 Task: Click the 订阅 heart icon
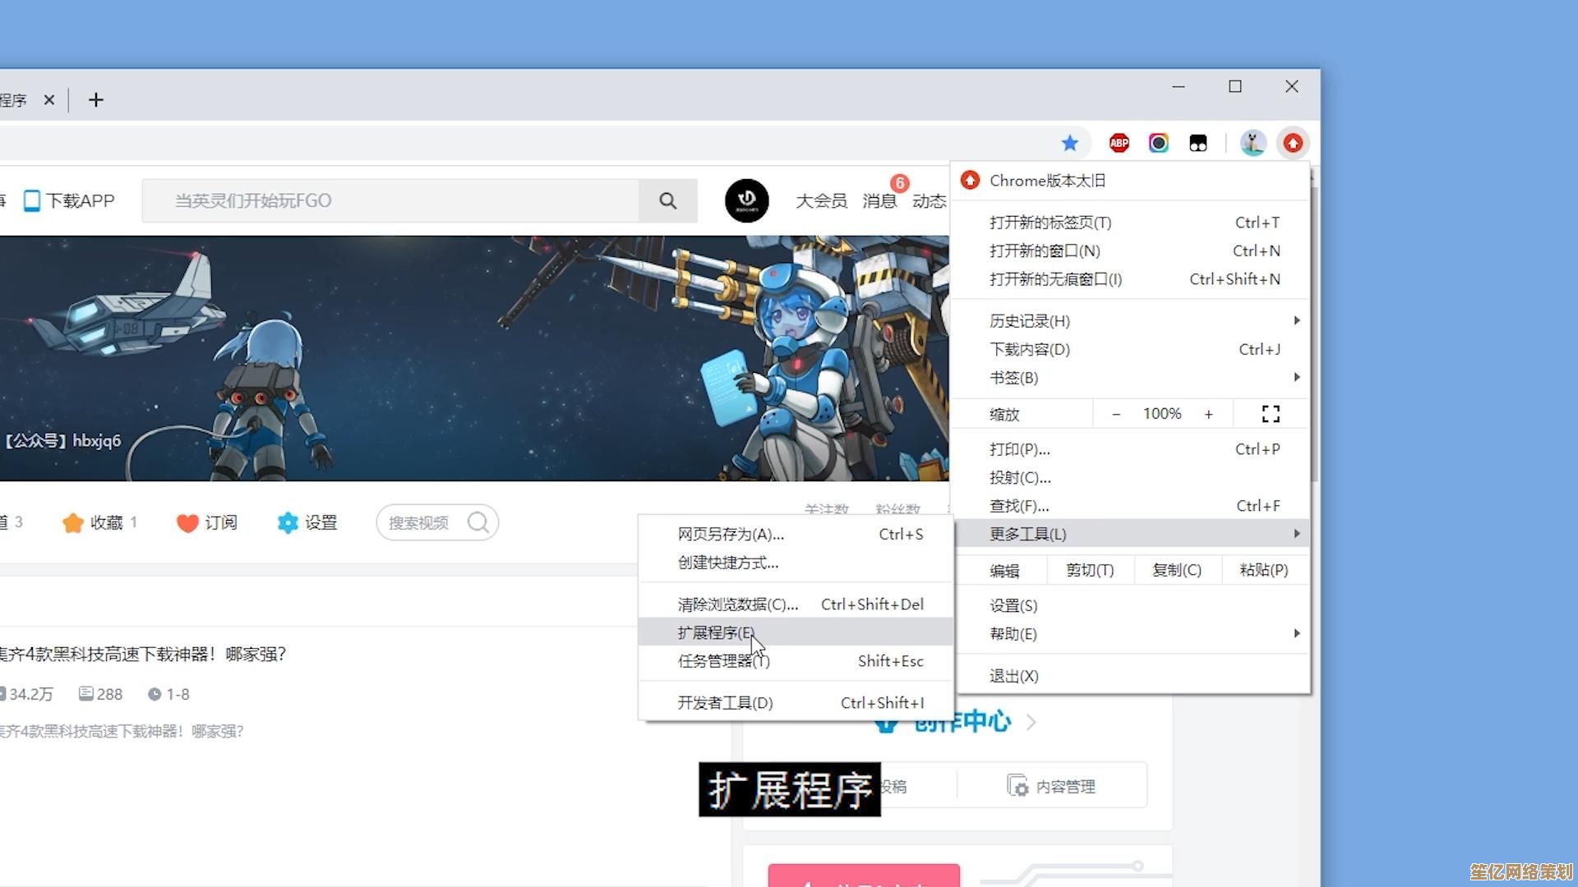pos(187,523)
